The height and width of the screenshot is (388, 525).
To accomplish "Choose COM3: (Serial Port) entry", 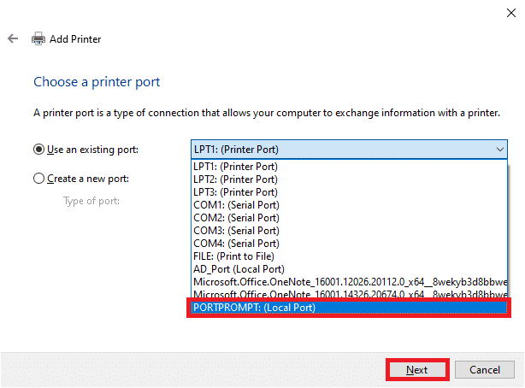I will coord(236,231).
